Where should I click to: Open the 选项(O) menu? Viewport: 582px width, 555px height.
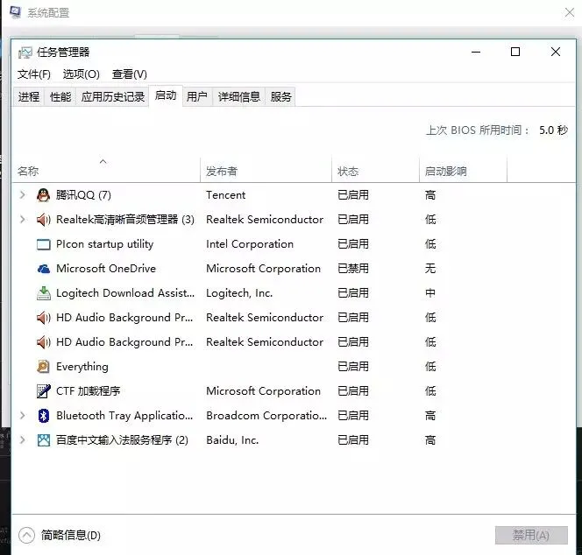coord(82,74)
